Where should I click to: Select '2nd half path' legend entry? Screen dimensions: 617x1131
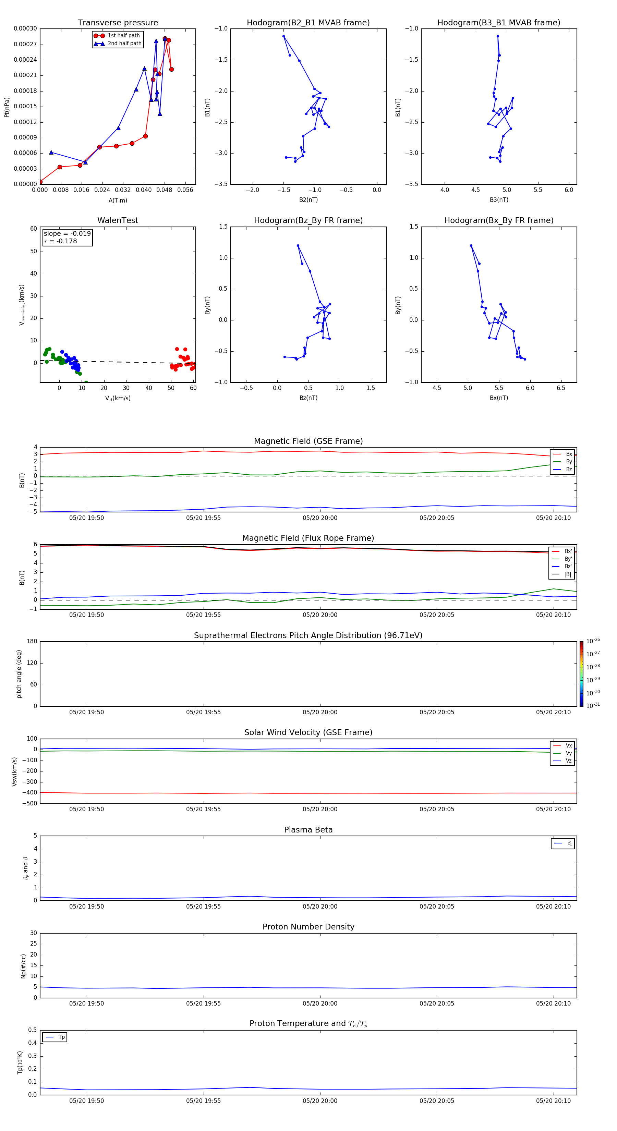[117, 44]
